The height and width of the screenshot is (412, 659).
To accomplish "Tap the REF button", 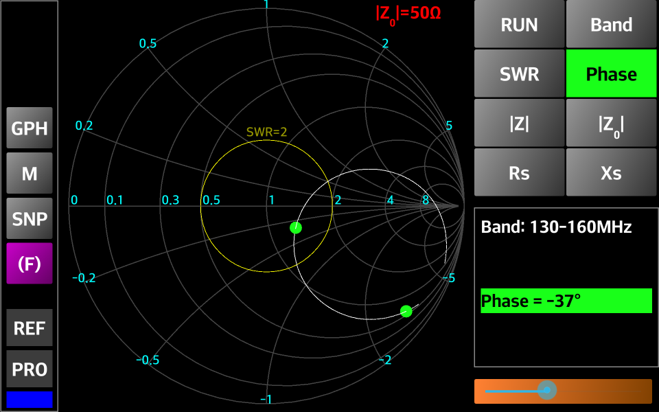I will (30, 328).
